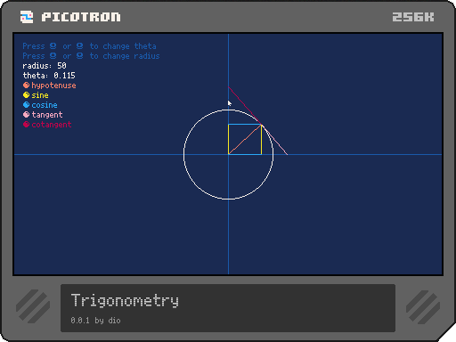Click the PICOTRON title text
Screen dimensions: 456x342
[x=81, y=17]
